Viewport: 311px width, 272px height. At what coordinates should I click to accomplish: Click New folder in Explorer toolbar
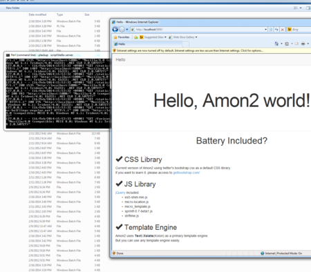pyautogui.click(x=12, y=8)
